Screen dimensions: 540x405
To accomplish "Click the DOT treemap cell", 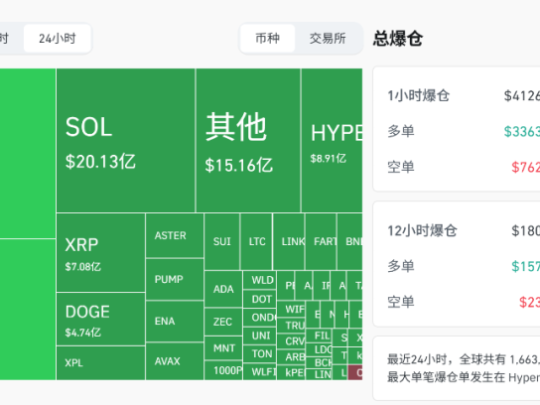I will tap(260, 299).
